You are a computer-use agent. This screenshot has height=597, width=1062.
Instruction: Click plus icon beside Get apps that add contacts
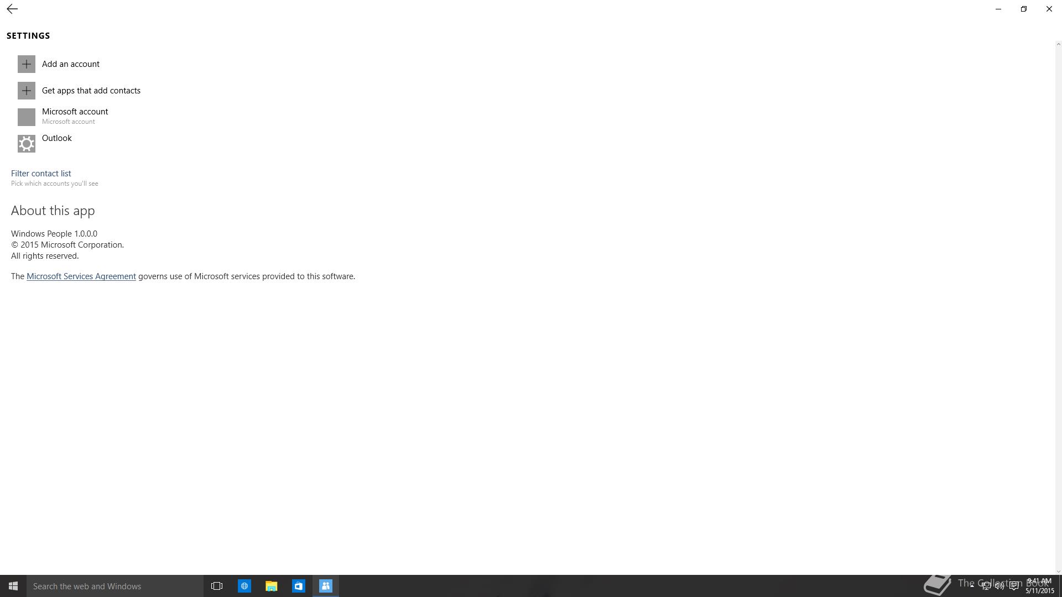coord(27,91)
